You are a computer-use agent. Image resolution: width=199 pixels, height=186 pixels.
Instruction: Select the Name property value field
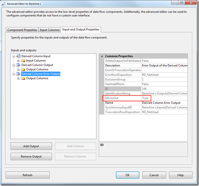point(165,103)
